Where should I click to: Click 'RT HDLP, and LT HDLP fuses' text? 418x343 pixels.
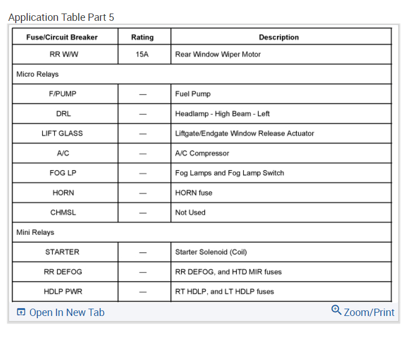click(x=225, y=292)
